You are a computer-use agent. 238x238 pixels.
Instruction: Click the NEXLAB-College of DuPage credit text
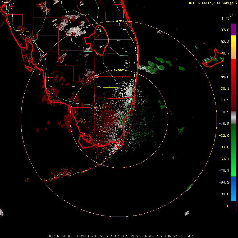[x=212, y=3]
